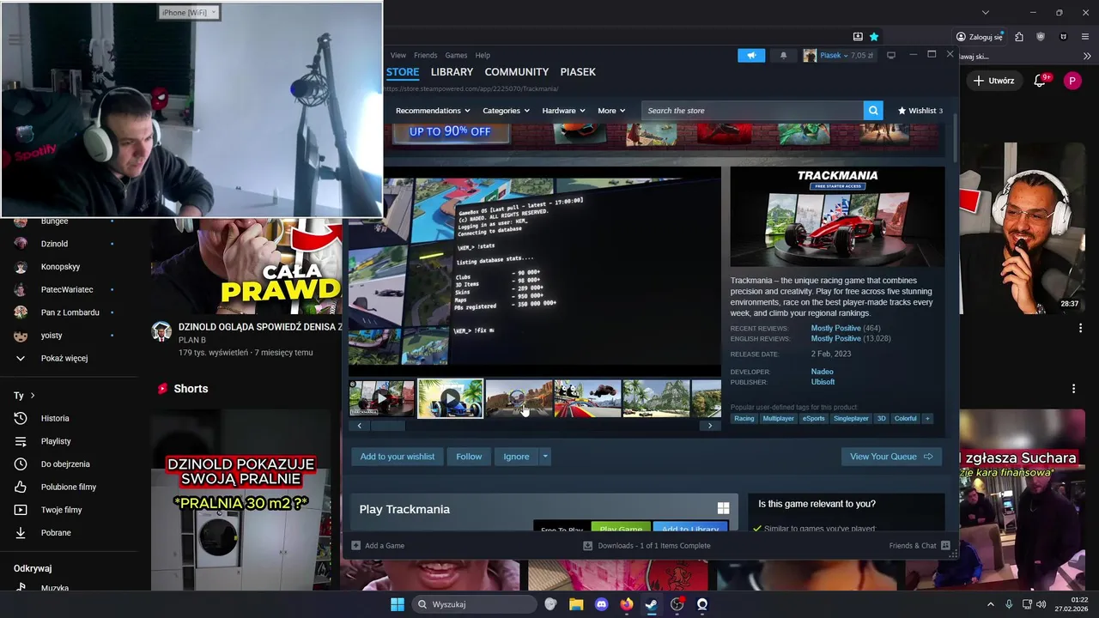Screen dimensions: 1099x618
Task: Click the store search magnifier button
Action: (x=873, y=111)
